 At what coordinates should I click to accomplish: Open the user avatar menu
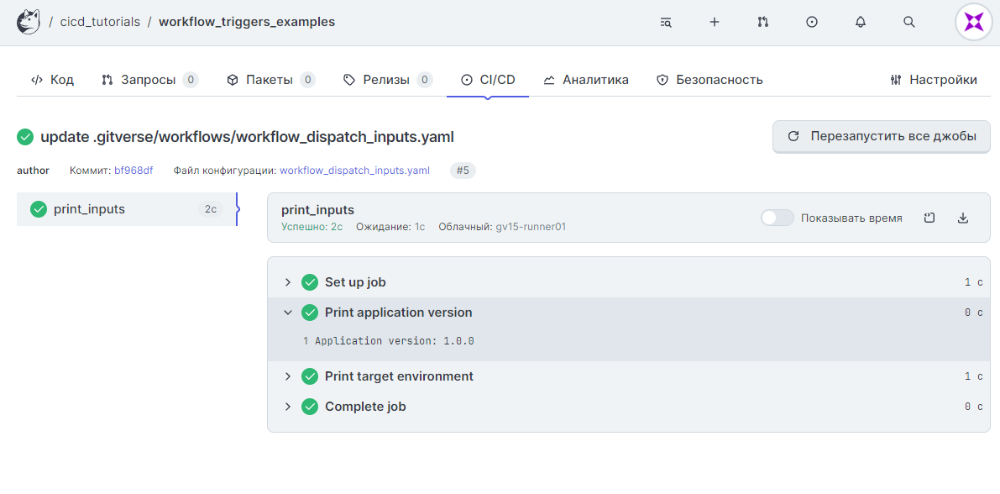point(974,23)
